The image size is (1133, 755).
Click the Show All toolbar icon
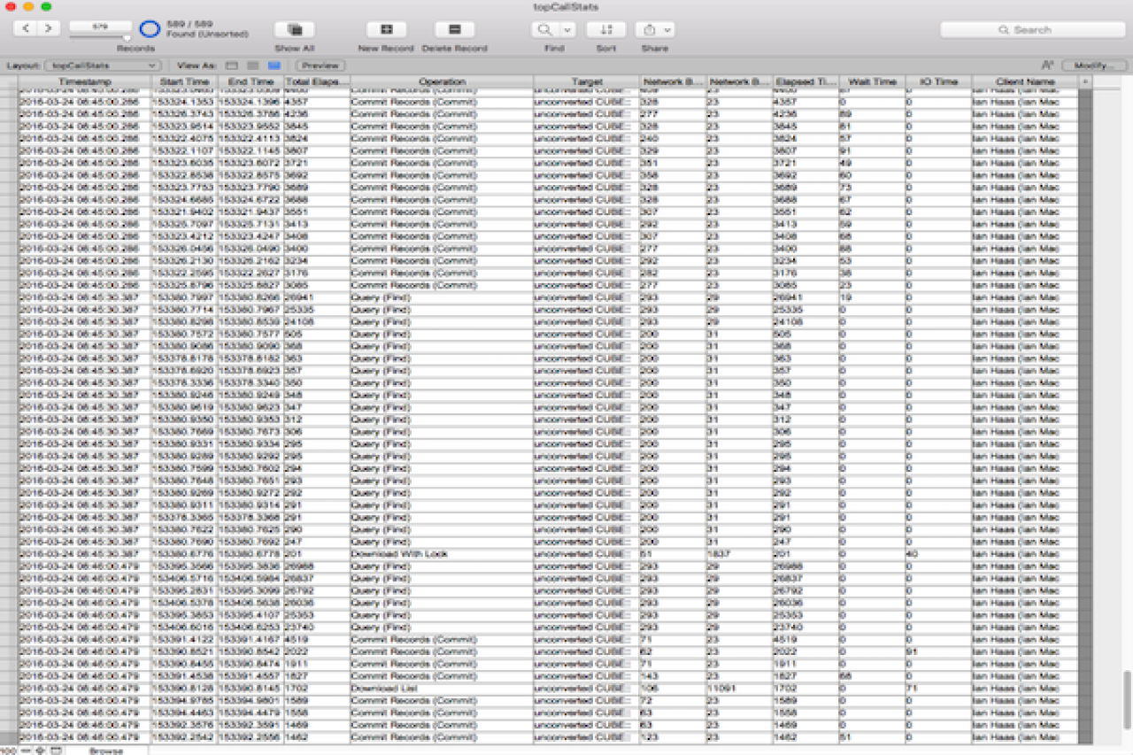(294, 29)
